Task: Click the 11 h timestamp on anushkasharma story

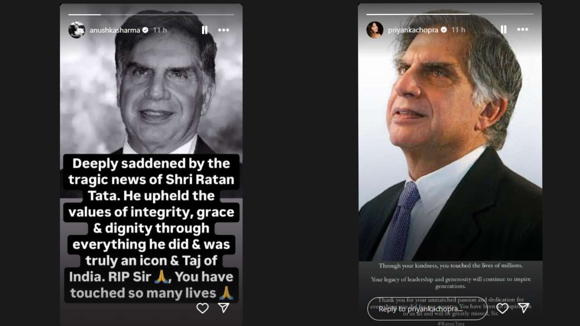Action: click(159, 30)
